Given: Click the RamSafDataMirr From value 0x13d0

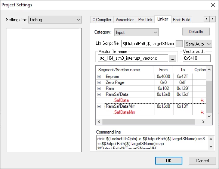Looking at the screenshot, I should [163, 106].
